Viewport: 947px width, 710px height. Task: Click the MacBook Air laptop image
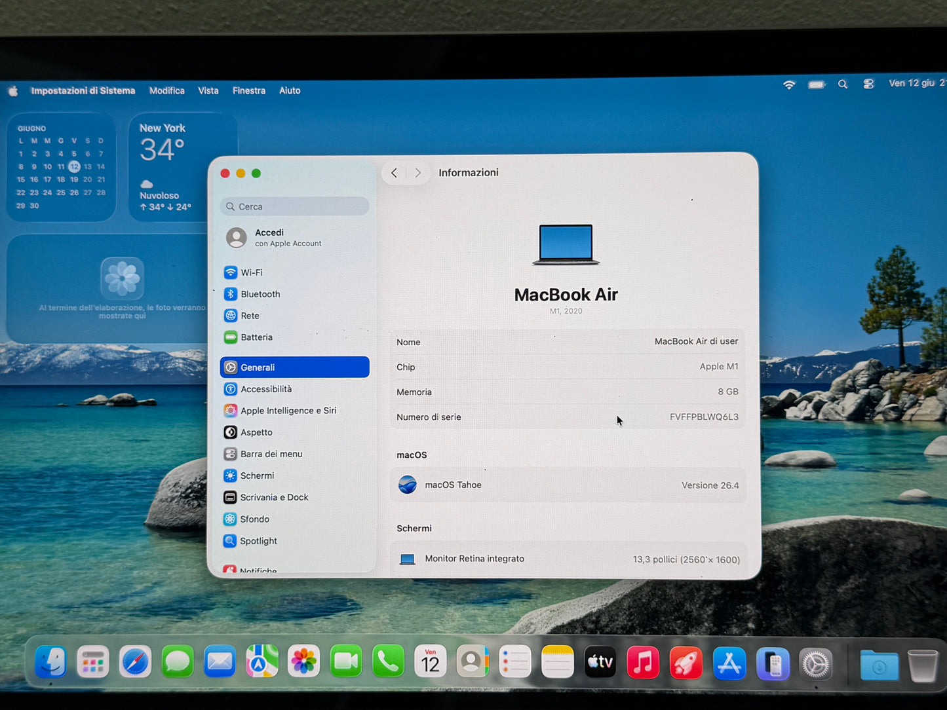(x=566, y=244)
